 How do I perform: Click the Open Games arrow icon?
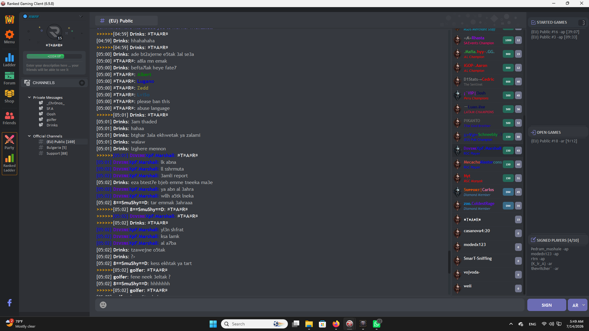pyautogui.click(x=533, y=132)
